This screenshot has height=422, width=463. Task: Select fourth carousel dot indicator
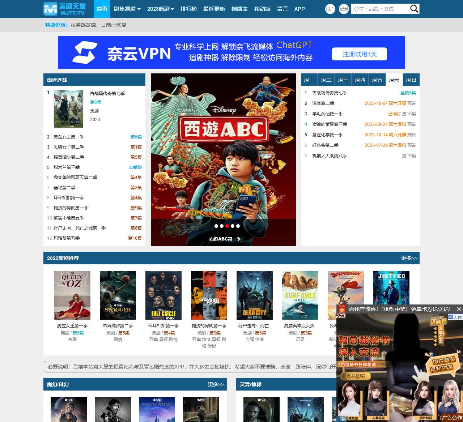point(233,226)
